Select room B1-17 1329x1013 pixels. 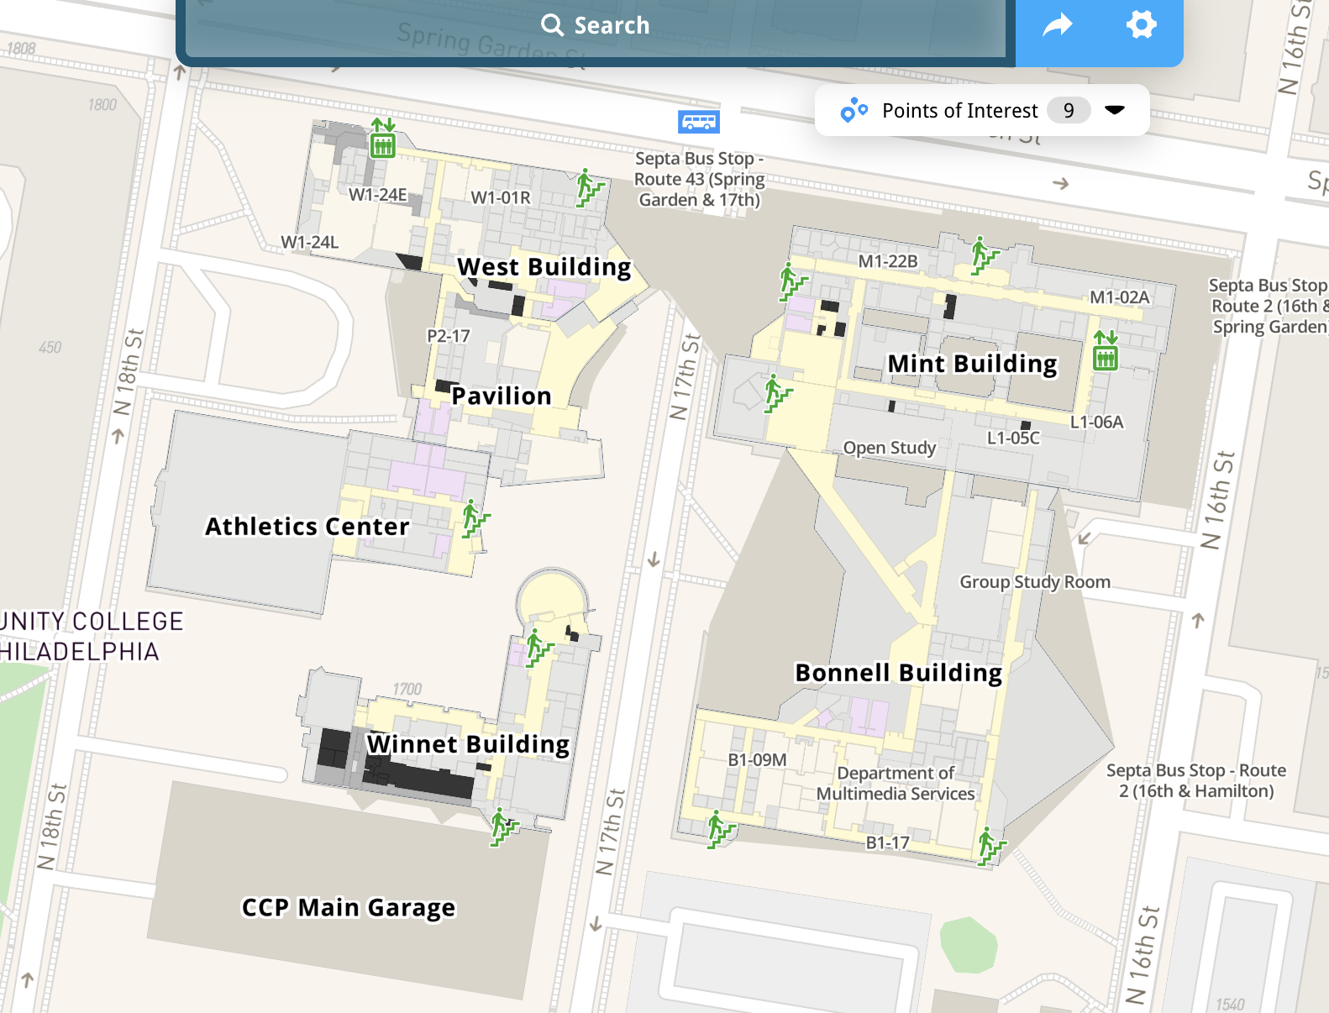888,842
